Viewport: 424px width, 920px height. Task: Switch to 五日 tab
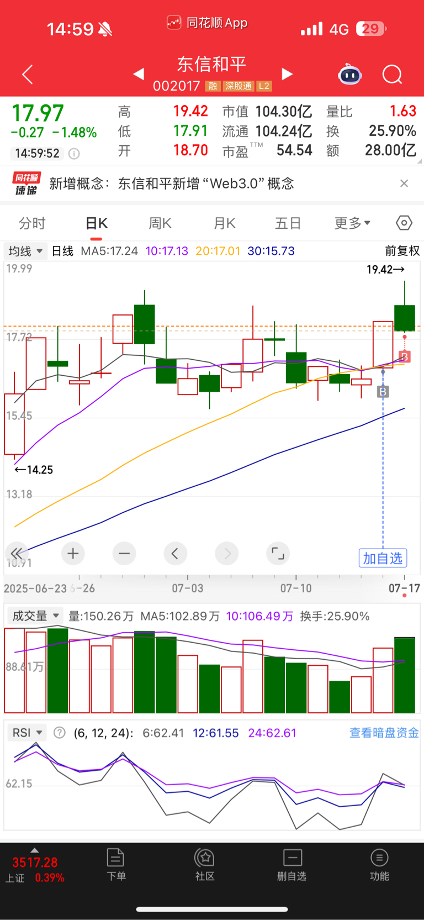click(x=288, y=223)
